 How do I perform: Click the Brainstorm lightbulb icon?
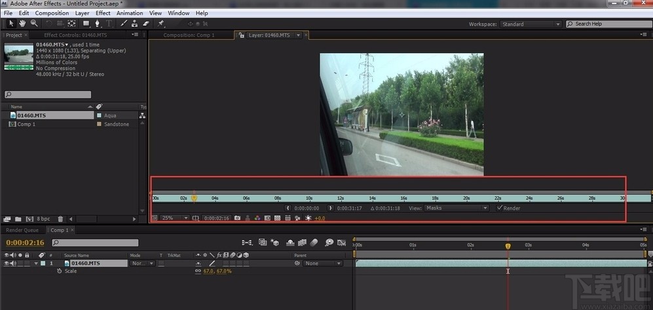[329, 242]
